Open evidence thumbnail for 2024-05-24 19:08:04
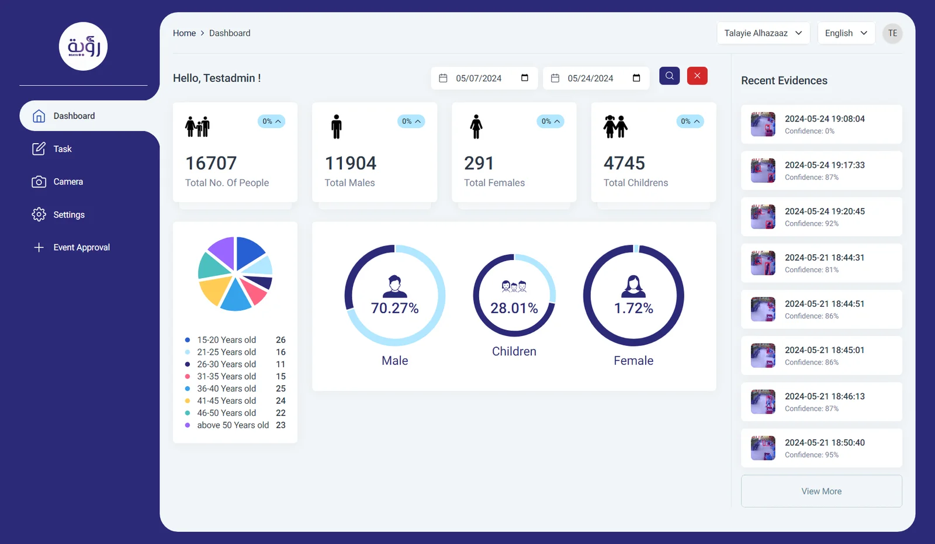The height and width of the screenshot is (544, 935). (x=763, y=124)
